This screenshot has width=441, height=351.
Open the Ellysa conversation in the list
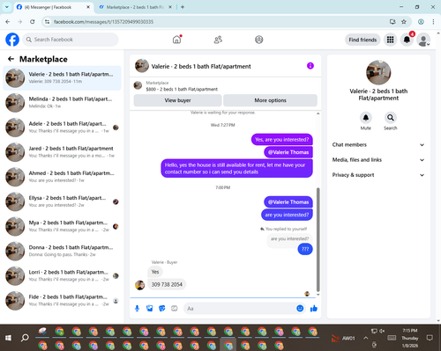tap(62, 201)
